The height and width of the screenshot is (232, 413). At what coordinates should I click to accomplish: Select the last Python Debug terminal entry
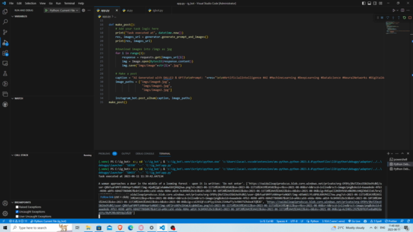point(399,169)
